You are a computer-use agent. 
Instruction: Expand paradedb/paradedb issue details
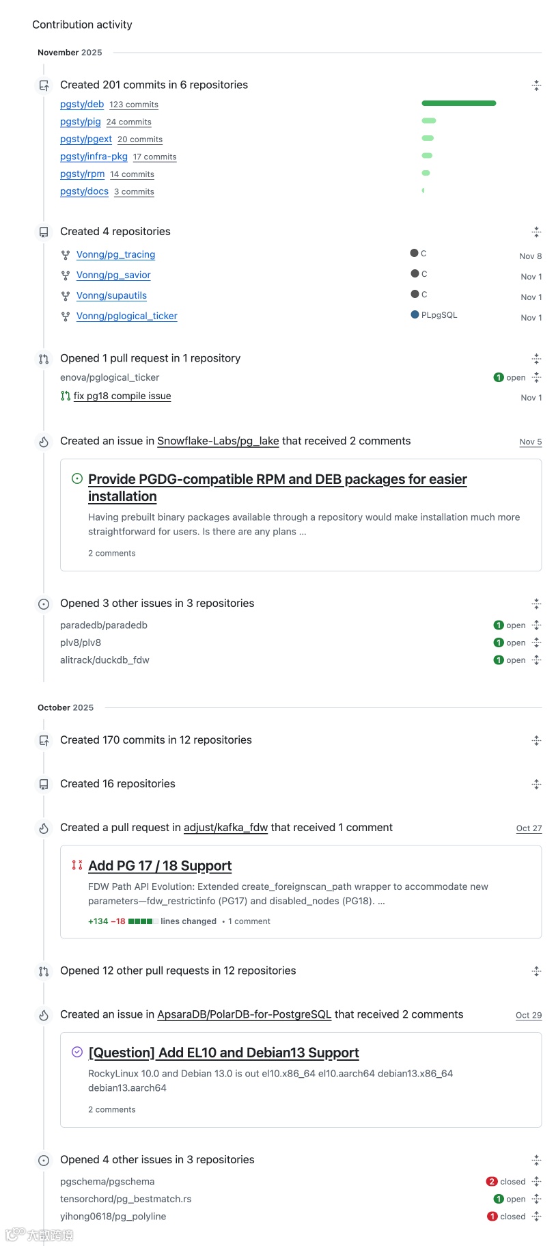click(536, 625)
